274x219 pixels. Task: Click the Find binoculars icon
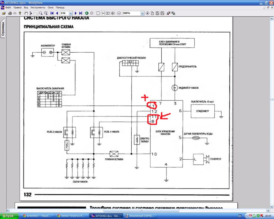coord(15,13)
